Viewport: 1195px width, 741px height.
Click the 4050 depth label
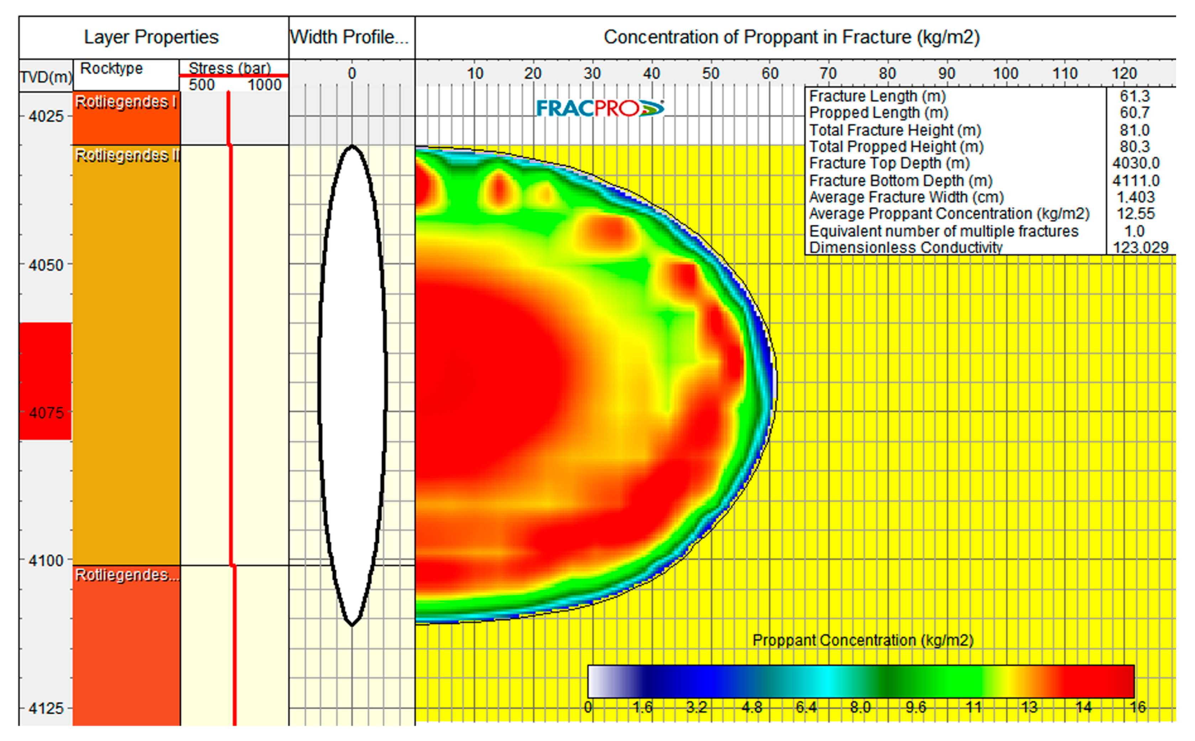coord(46,265)
